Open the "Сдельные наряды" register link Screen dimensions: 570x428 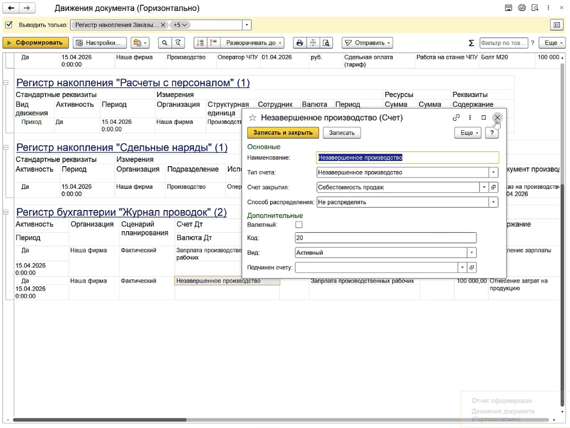[x=122, y=147]
